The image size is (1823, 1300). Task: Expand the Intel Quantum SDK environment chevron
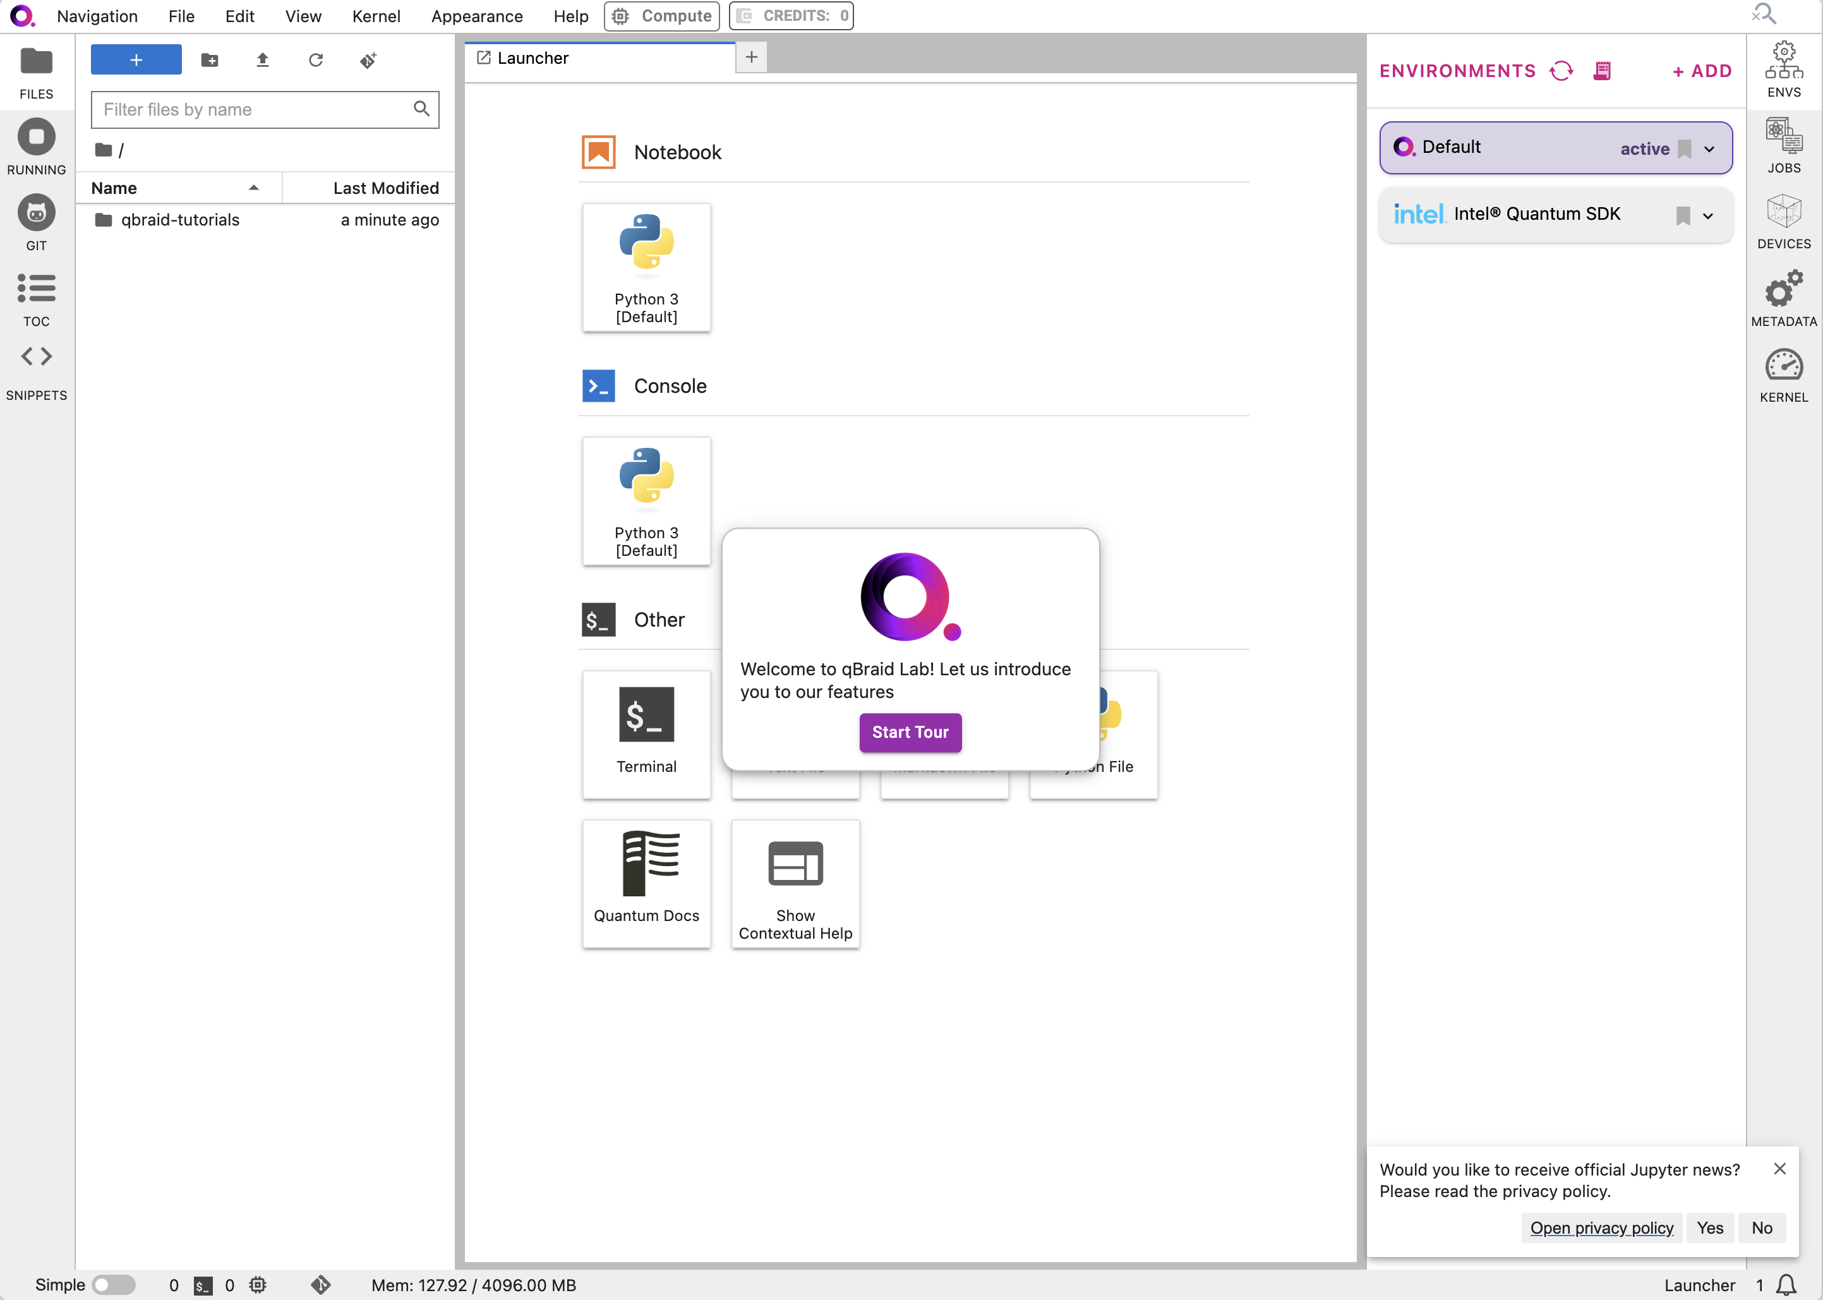click(1708, 215)
